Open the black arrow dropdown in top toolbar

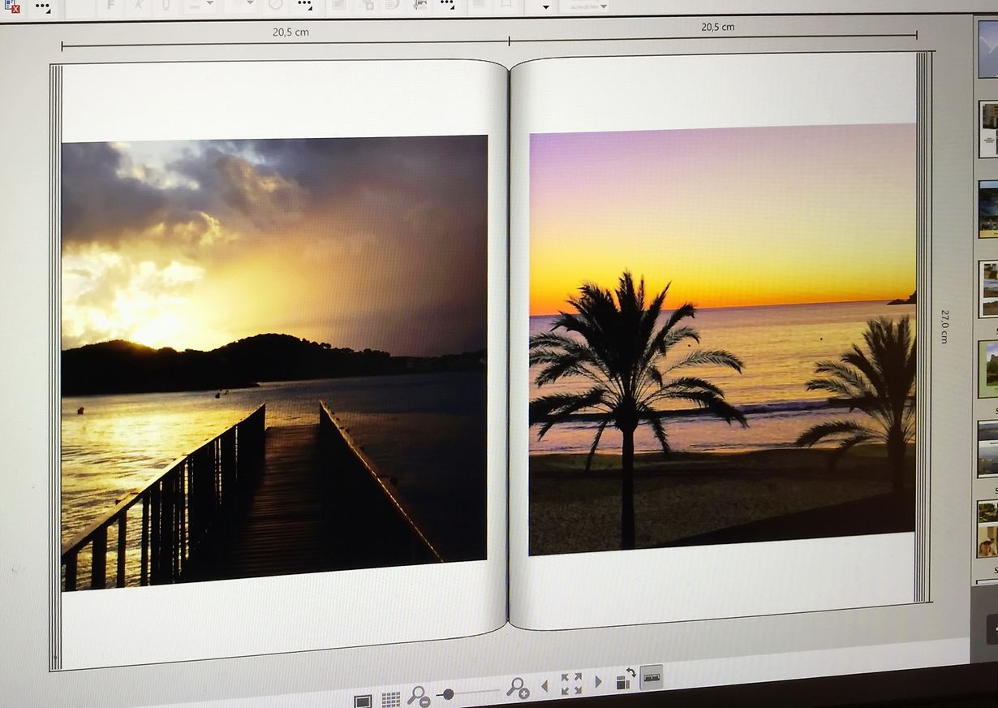pos(545,6)
